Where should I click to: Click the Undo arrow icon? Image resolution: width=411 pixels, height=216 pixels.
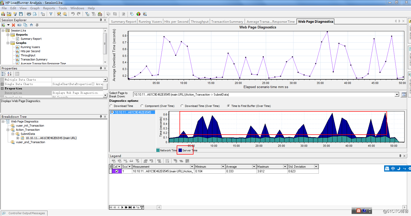coord(73,14)
